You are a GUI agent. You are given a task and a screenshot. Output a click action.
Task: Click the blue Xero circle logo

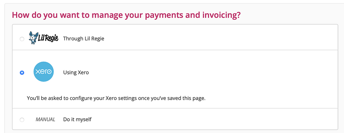click(44, 72)
